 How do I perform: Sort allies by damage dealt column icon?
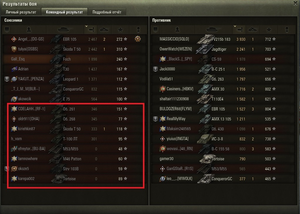(x=92, y=30)
